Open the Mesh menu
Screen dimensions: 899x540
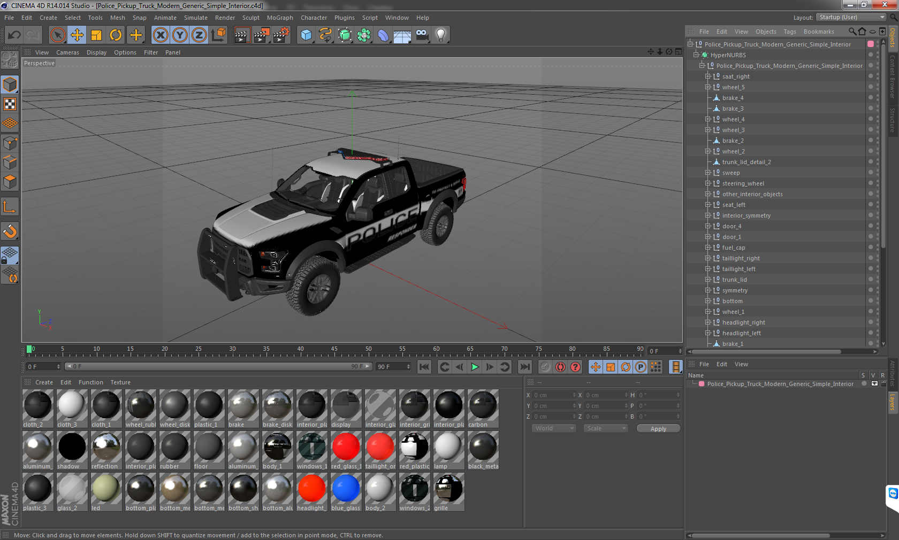(x=118, y=18)
